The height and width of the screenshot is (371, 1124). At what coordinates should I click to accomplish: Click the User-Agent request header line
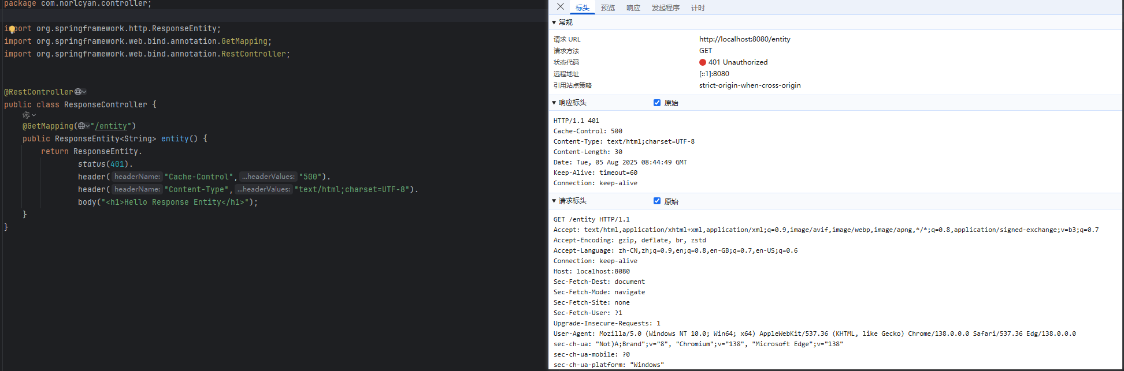pos(815,333)
